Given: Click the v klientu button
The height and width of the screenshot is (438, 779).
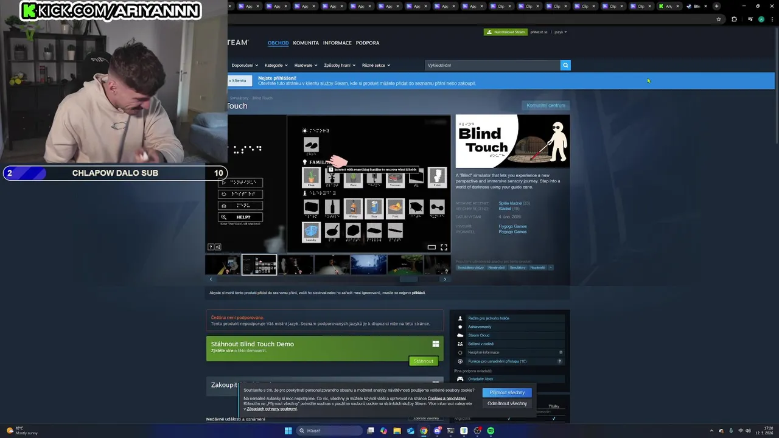Looking at the screenshot, I should point(238,80).
